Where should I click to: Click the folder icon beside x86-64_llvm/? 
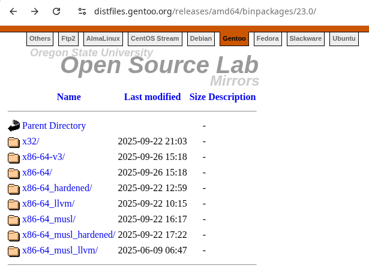(14, 204)
